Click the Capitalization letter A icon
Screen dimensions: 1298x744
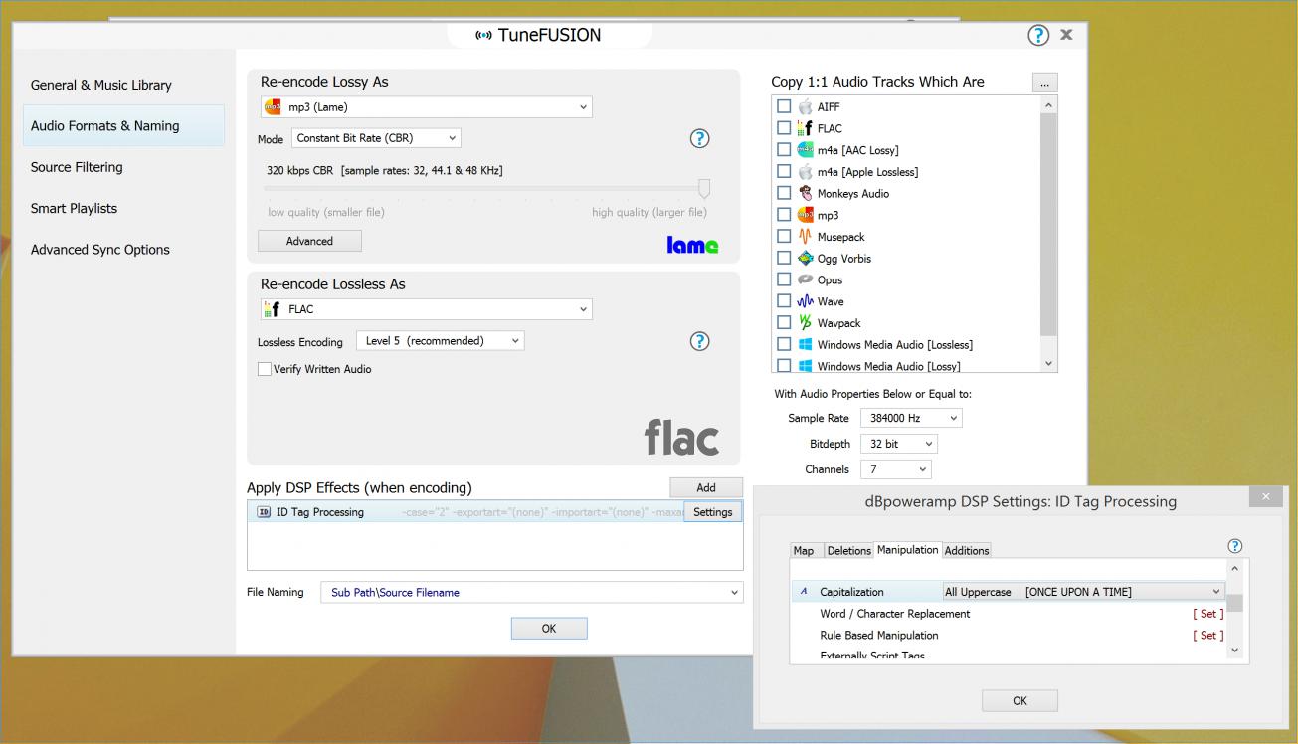804,592
